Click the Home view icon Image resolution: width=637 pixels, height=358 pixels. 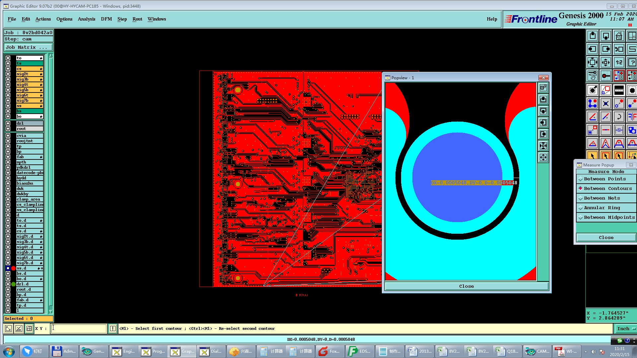pos(619,36)
